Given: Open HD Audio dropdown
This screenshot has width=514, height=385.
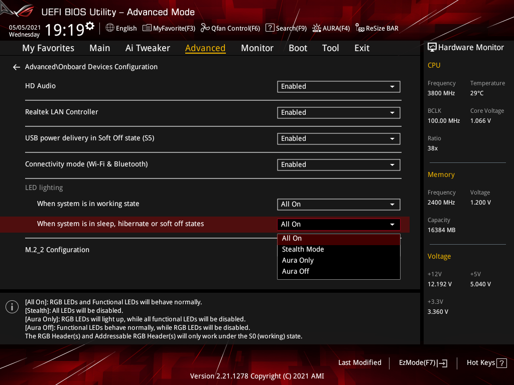Looking at the screenshot, I should coord(339,86).
